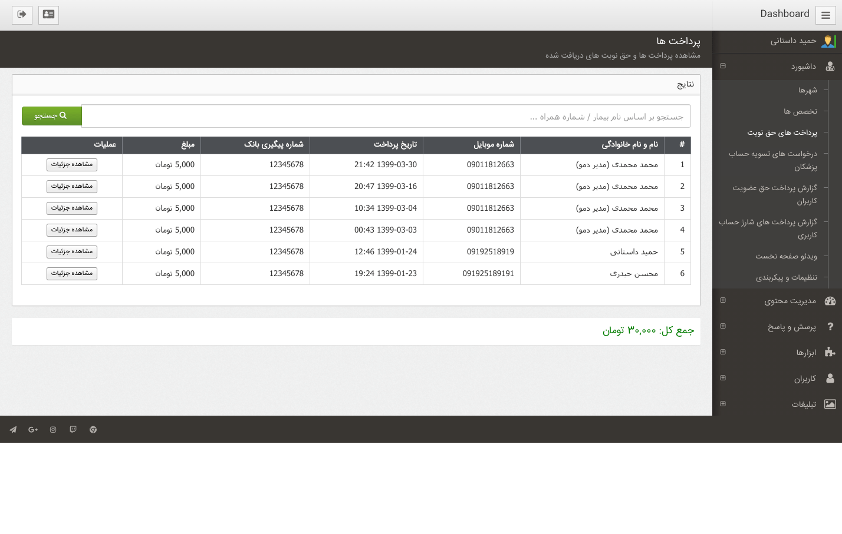Click the patient name search input field

pos(386,117)
